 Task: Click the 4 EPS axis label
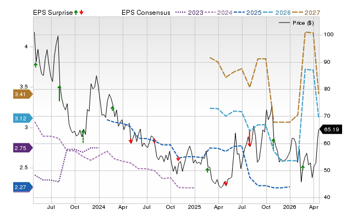(x=26, y=47)
